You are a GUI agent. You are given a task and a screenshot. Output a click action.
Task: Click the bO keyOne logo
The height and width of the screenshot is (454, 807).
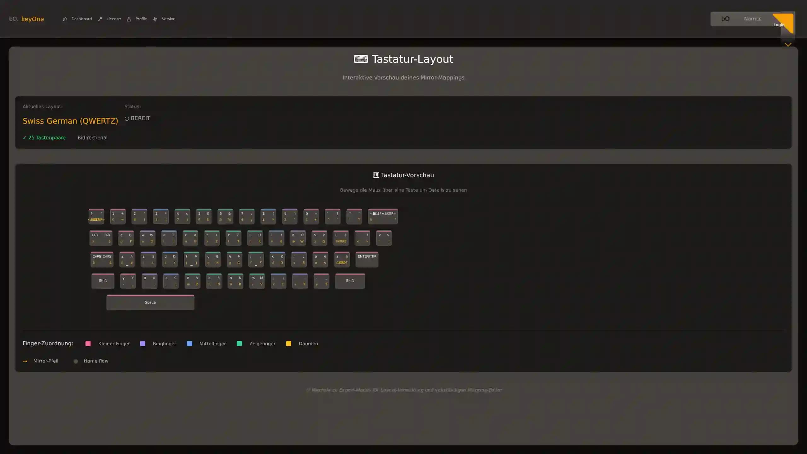[26, 19]
